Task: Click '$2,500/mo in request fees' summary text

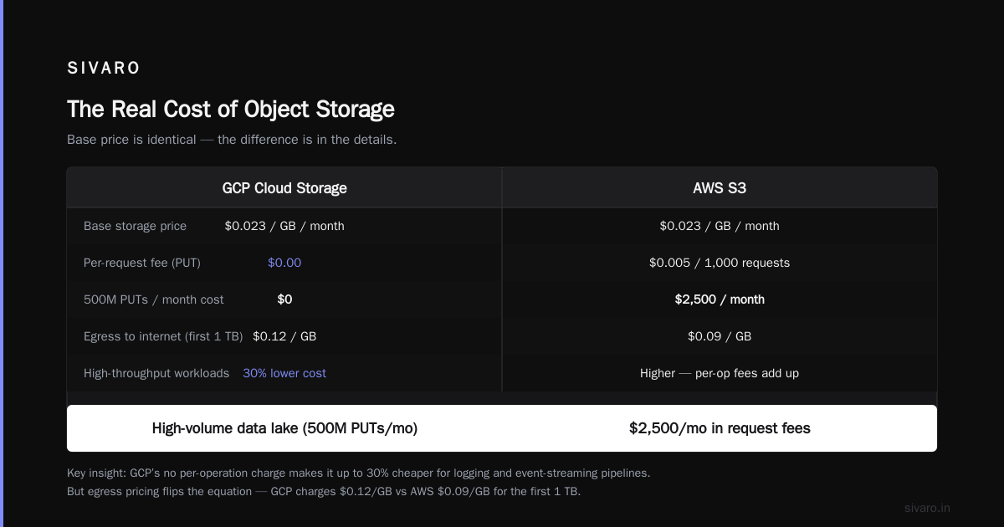Action: point(720,428)
